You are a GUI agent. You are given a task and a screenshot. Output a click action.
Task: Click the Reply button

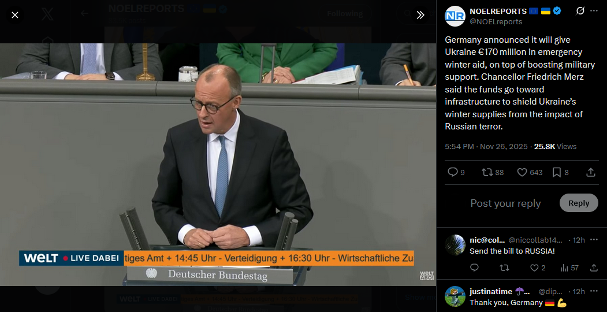tap(579, 203)
